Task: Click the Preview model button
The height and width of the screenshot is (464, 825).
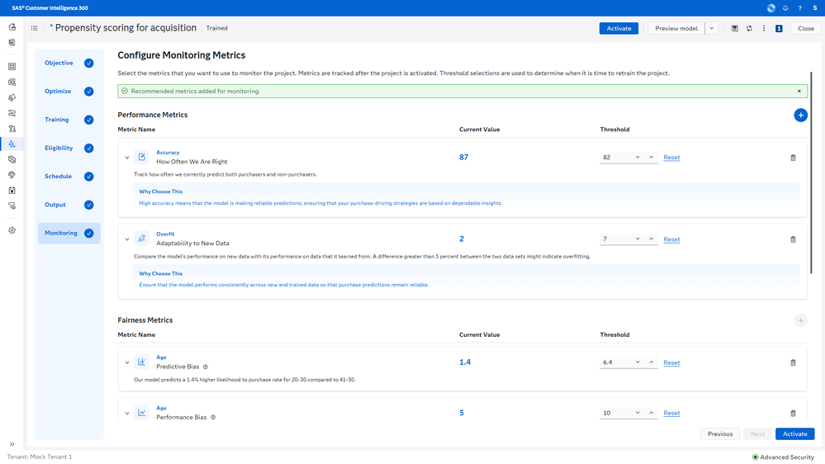Action: (676, 28)
